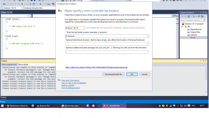This screenshot has height=118, width=209.
Task: Click the Download/Install Ide button
Action: (x=113, y=74)
